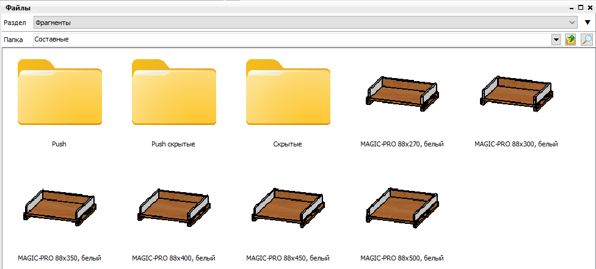Open the Раздел Фрагменты combo box
This screenshot has height=269, width=596.
(x=305, y=23)
